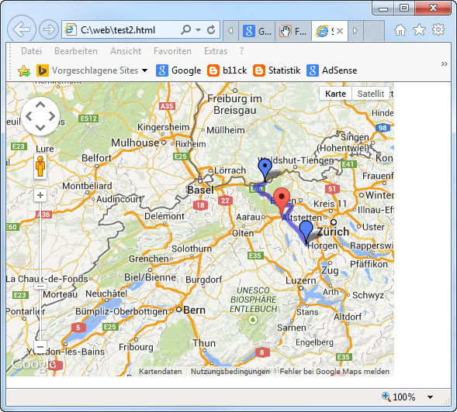Pan the map down with the arrow

[x=40, y=128]
